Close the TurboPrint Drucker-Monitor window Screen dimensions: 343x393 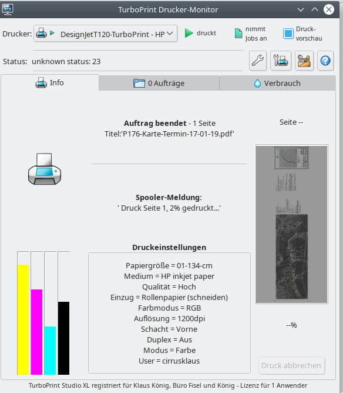click(x=329, y=9)
